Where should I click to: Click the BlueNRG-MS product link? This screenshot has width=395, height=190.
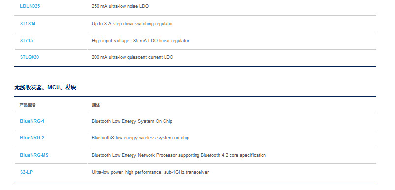coord(34,155)
